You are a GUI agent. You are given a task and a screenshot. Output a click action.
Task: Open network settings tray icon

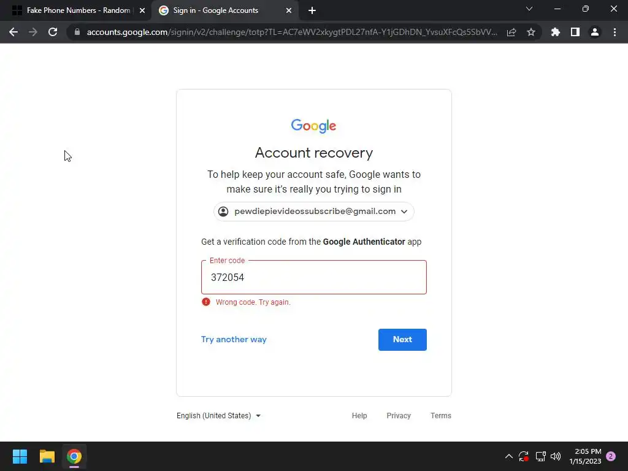[541, 456]
